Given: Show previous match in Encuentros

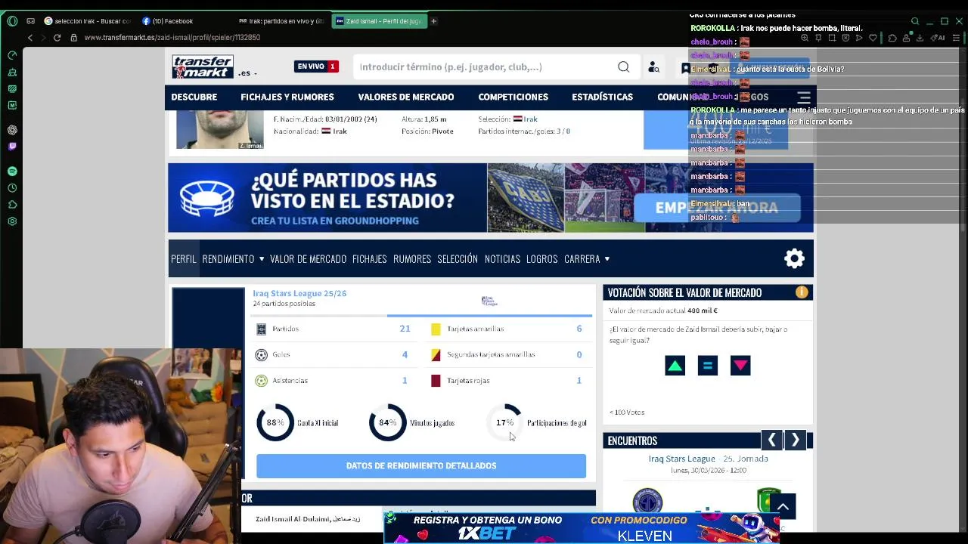Looking at the screenshot, I should [x=771, y=440].
